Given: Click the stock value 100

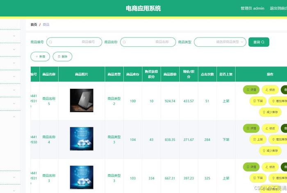Looking at the screenshot, I should (x=133, y=101).
